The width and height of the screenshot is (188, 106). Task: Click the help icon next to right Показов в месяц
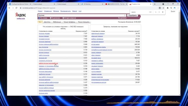[139, 31]
